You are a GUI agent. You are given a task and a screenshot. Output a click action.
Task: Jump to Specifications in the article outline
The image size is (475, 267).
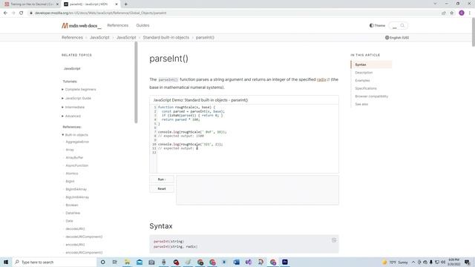click(x=366, y=88)
